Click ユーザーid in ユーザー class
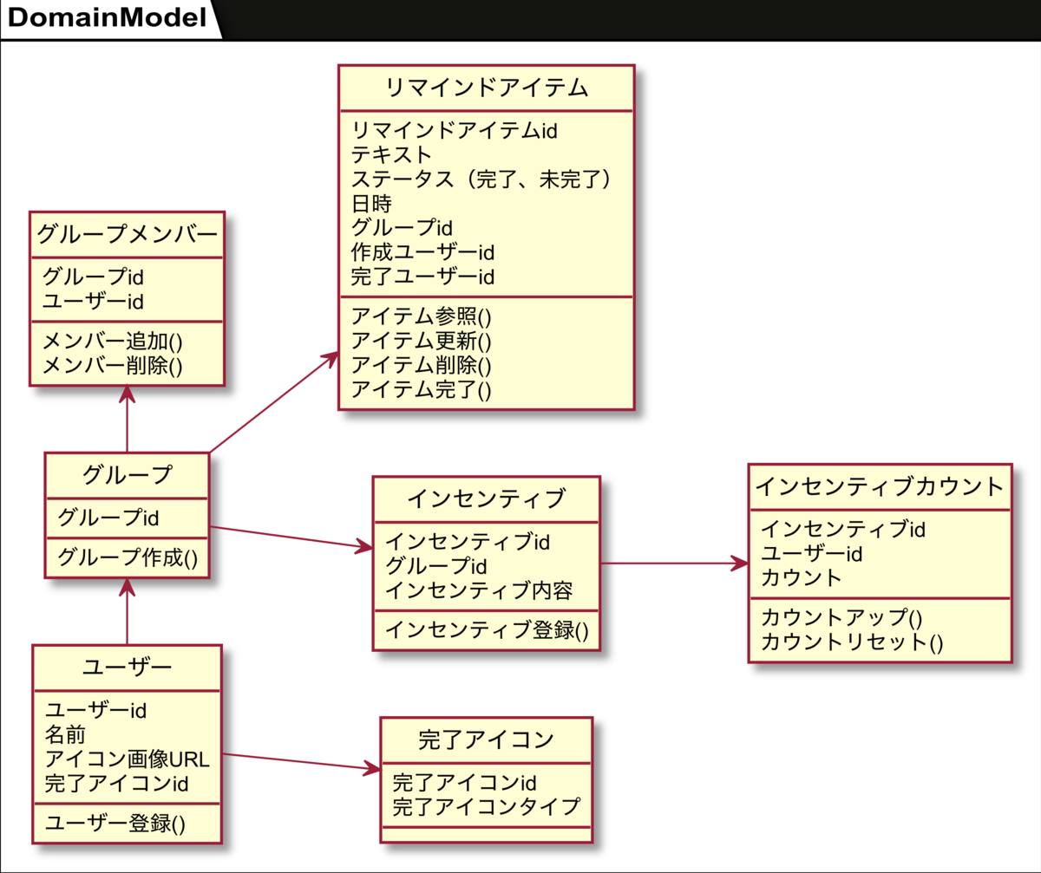The height and width of the screenshot is (873, 1041). [95, 711]
